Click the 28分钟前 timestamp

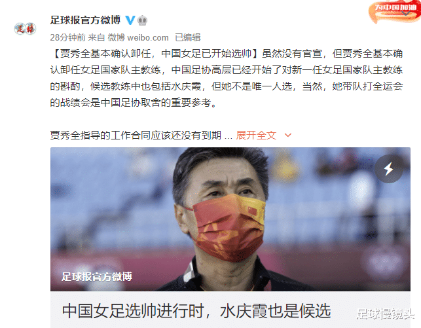(68, 37)
